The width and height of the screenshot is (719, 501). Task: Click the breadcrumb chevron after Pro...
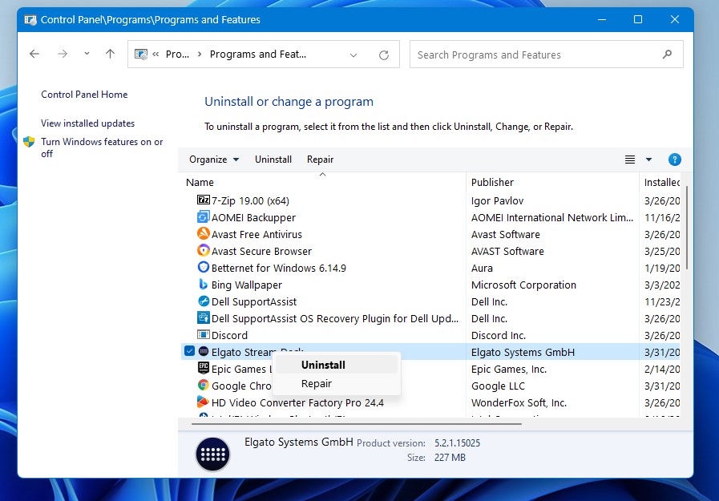pos(200,54)
